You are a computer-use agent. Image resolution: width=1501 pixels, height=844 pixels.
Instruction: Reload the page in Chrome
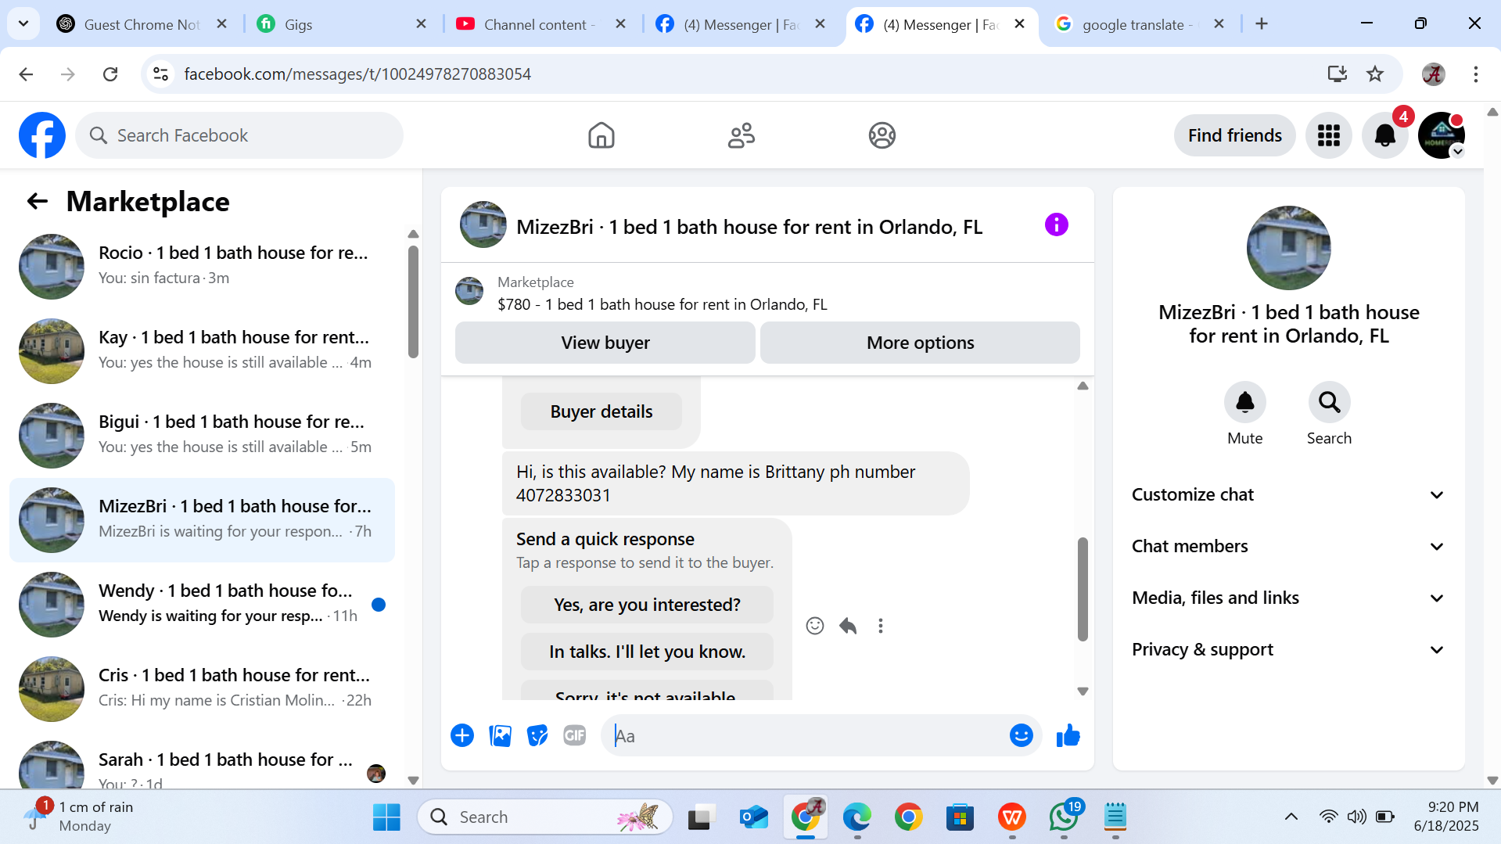(x=110, y=74)
